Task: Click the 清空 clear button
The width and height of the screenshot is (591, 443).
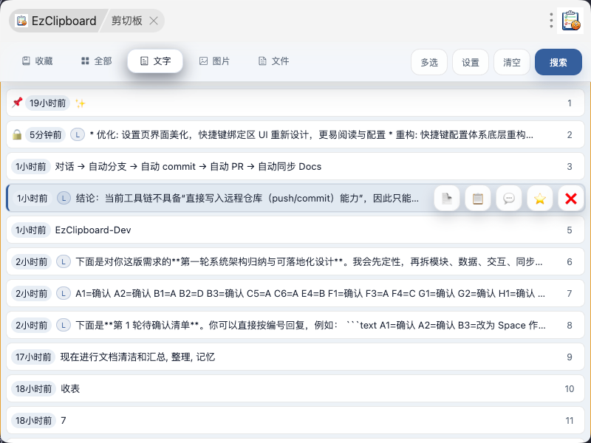Action: coord(511,62)
